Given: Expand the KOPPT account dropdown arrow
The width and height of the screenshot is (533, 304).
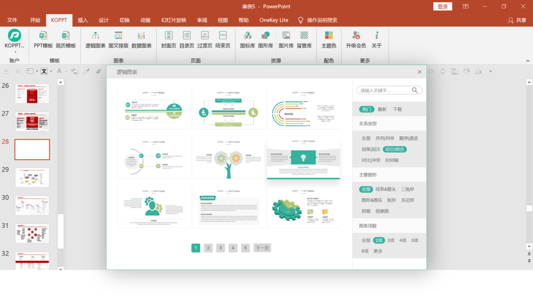Looking at the screenshot, I should tap(15, 52).
